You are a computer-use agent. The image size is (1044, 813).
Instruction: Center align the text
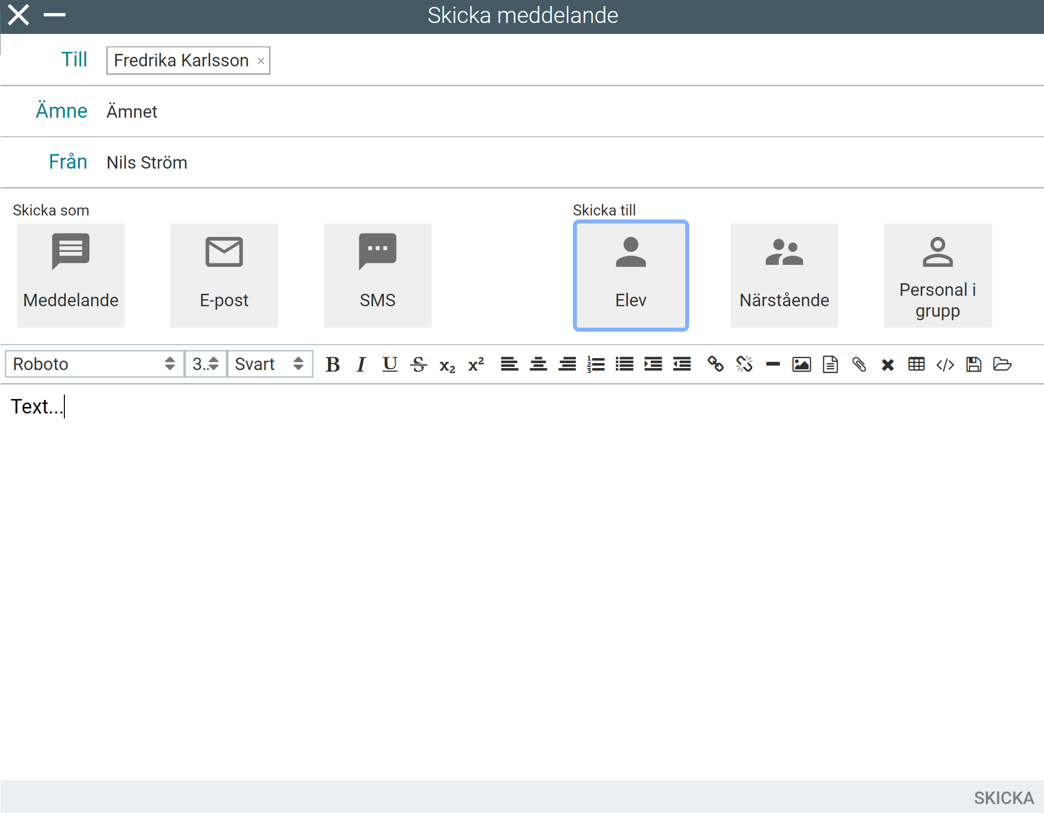pos(538,365)
